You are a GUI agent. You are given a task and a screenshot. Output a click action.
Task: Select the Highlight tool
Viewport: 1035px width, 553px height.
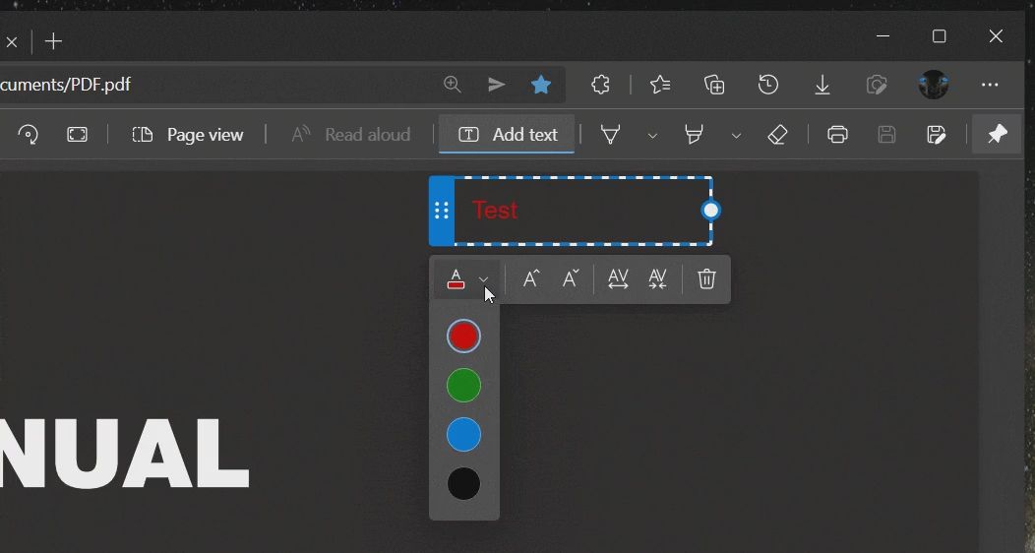[x=694, y=135]
